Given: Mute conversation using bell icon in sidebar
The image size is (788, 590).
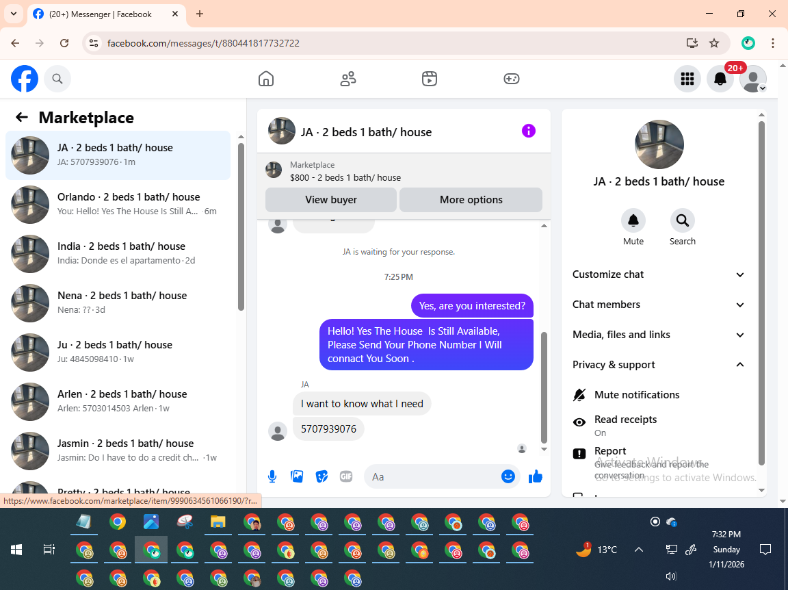Looking at the screenshot, I should (633, 220).
